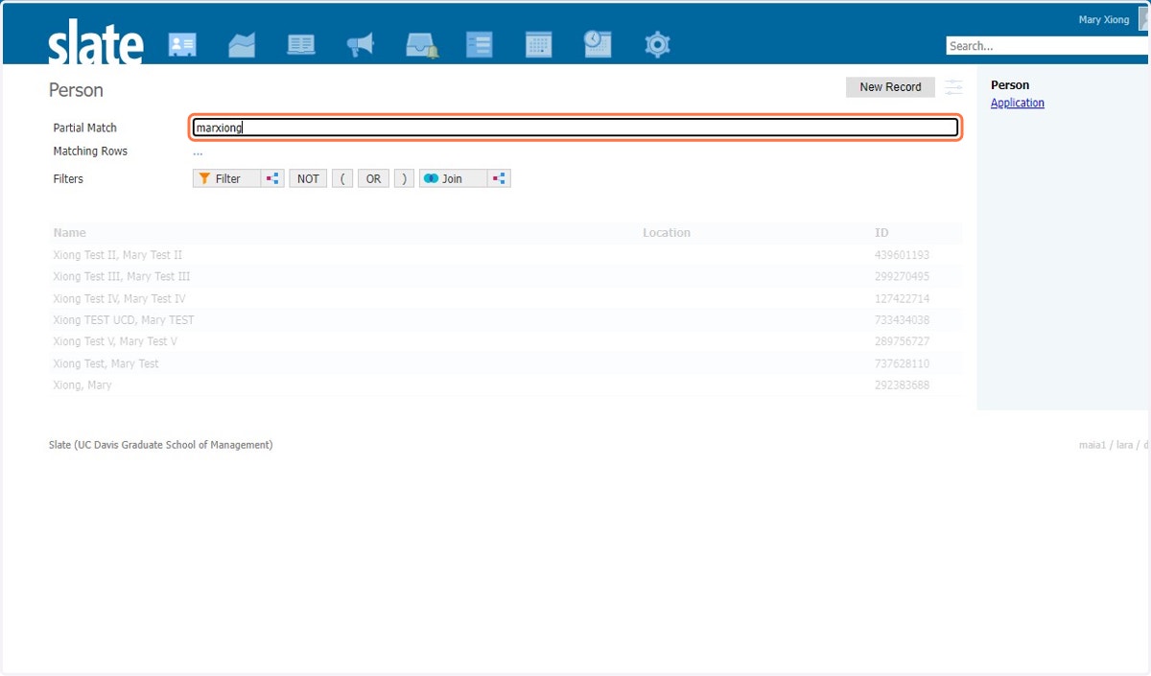
Task: Click ID 299270495
Action: [902, 276]
